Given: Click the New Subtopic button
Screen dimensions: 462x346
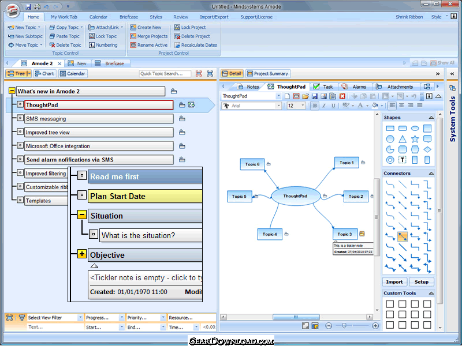Looking at the screenshot, I should [25, 36].
